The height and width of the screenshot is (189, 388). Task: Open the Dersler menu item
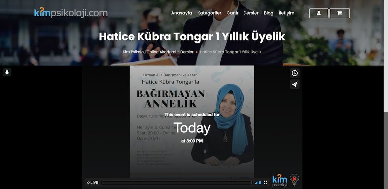(251, 13)
